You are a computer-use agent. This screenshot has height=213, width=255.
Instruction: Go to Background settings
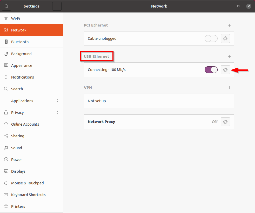(x=21, y=54)
